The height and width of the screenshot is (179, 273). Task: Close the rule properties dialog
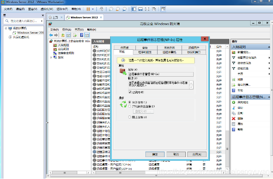click(x=205, y=39)
